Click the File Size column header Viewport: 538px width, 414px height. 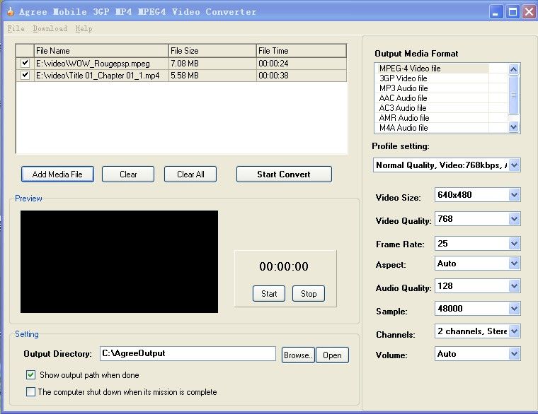click(x=212, y=51)
